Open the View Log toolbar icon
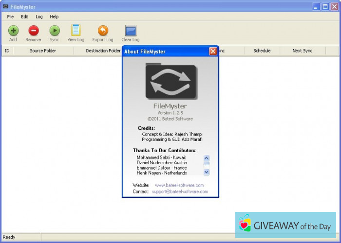The height and width of the screenshot is (243, 341). [76, 31]
